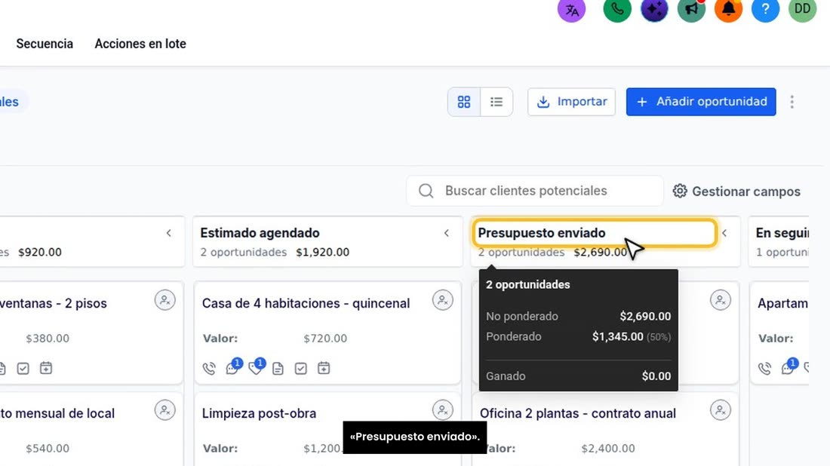The width and height of the screenshot is (830, 466).
Task: Open the dark blue AI sparkle icon
Action: tap(654, 9)
